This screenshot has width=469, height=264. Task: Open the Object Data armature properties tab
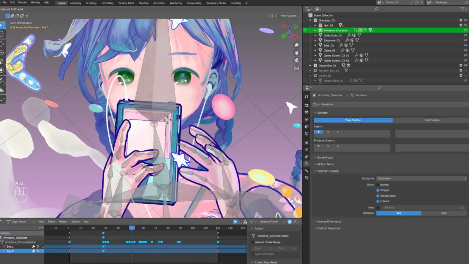(306, 164)
